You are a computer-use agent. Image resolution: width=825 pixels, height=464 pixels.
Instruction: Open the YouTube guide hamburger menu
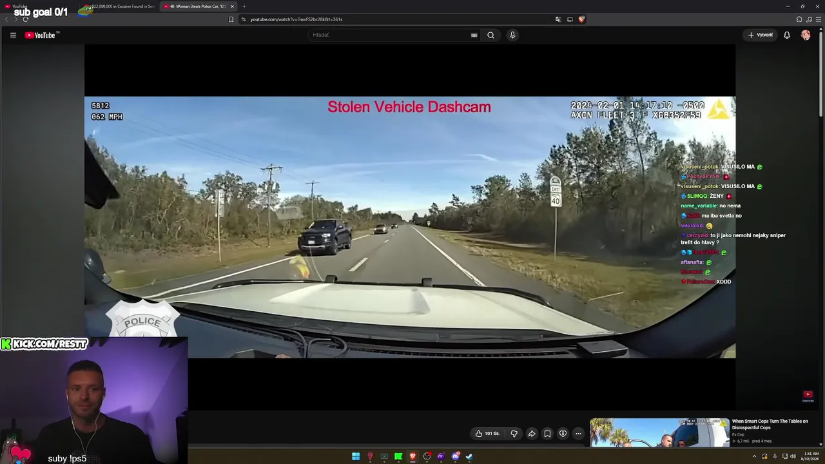coord(13,35)
